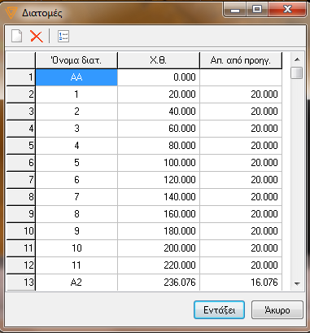
Task: Click the 60.000 chainage cell
Action: [x=159, y=129]
